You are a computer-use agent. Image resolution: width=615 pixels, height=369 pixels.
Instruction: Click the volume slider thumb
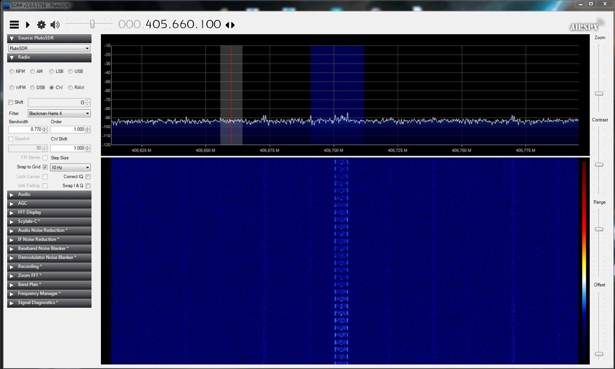coord(92,25)
